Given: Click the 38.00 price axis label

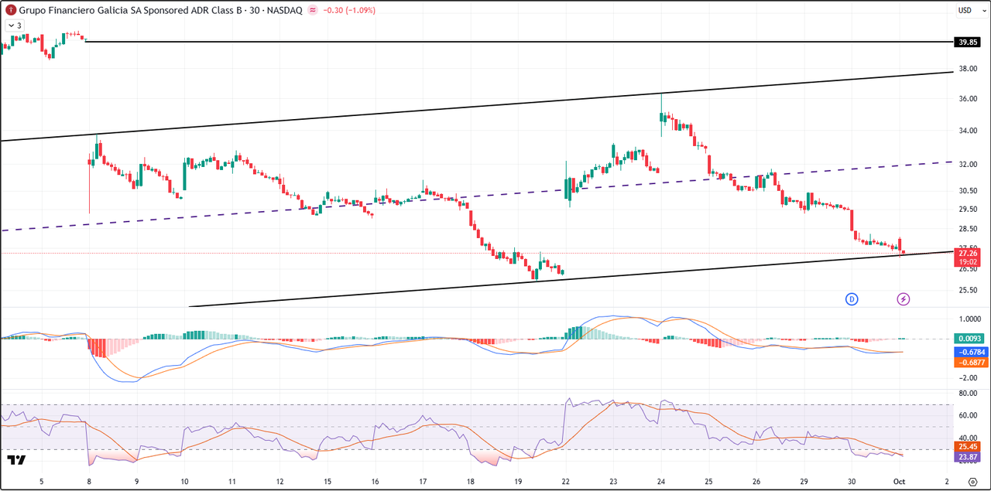Looking at the screenshot, I should pos(967,69).
